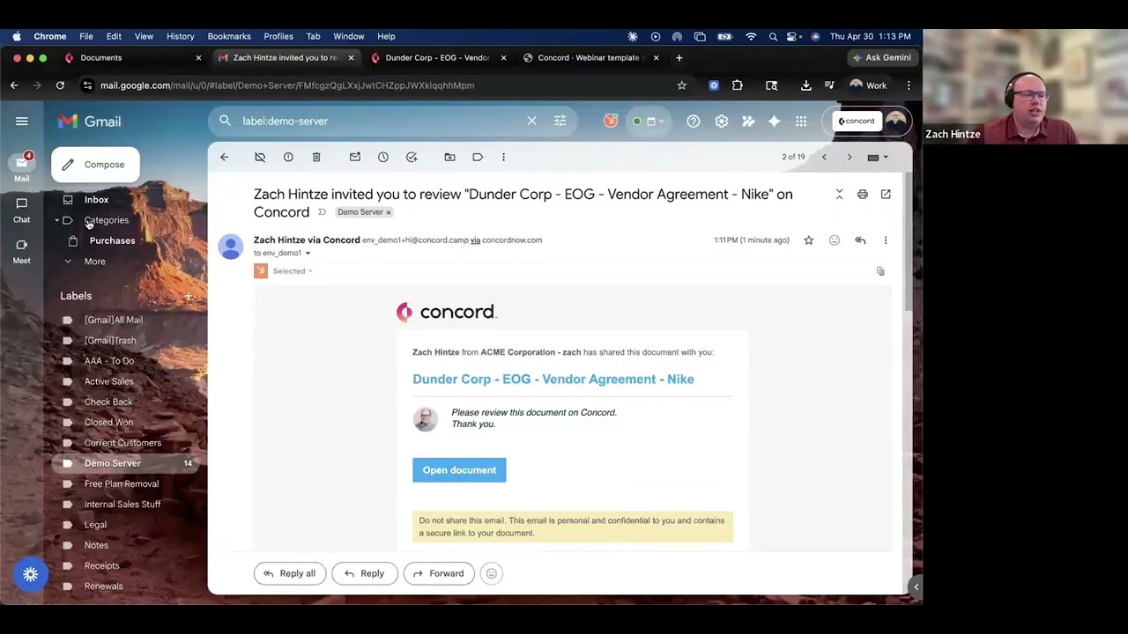Click Reply all button

click(290, 573)
